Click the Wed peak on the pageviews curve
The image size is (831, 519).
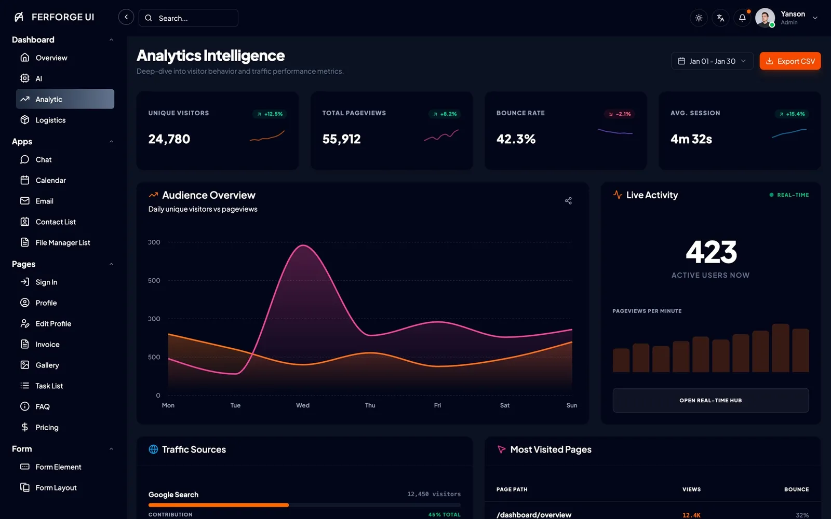pos(303,245)
